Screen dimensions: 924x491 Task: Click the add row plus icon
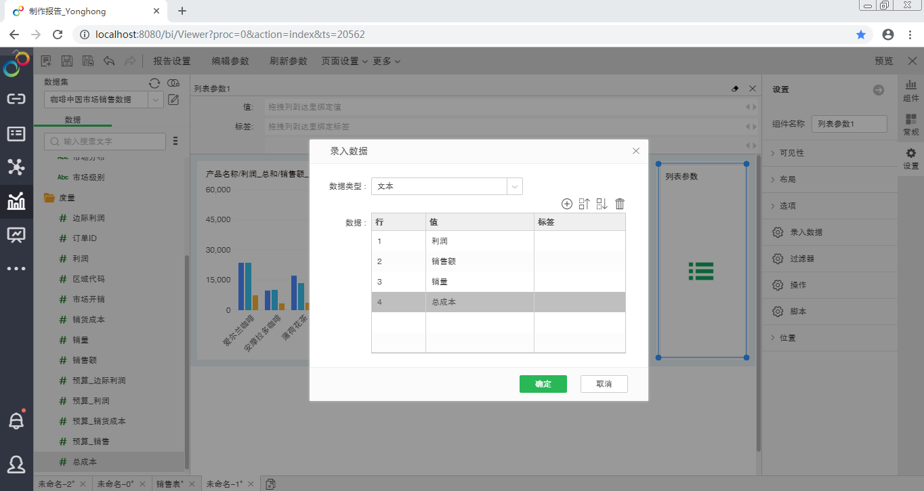coord(567,204)
